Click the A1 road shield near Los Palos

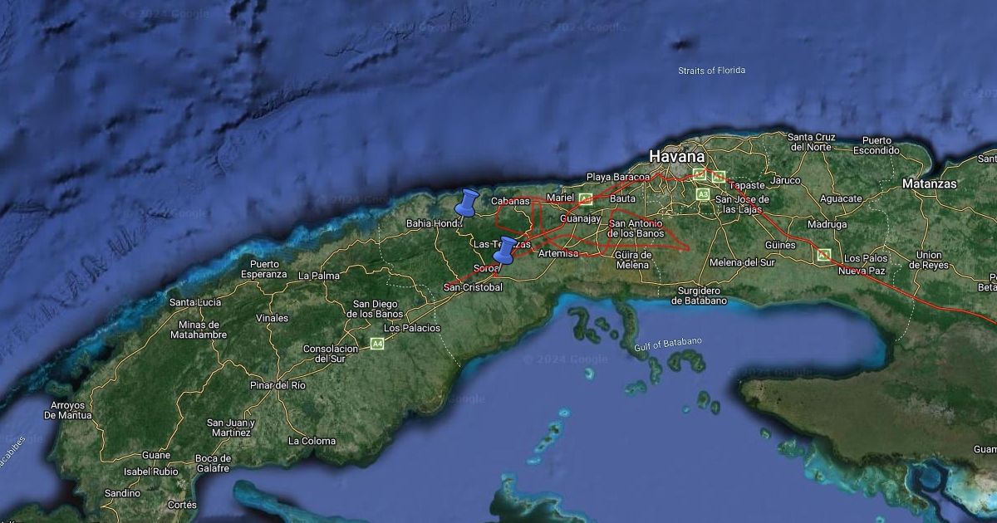pyautogui.click(x=823, y=255)
